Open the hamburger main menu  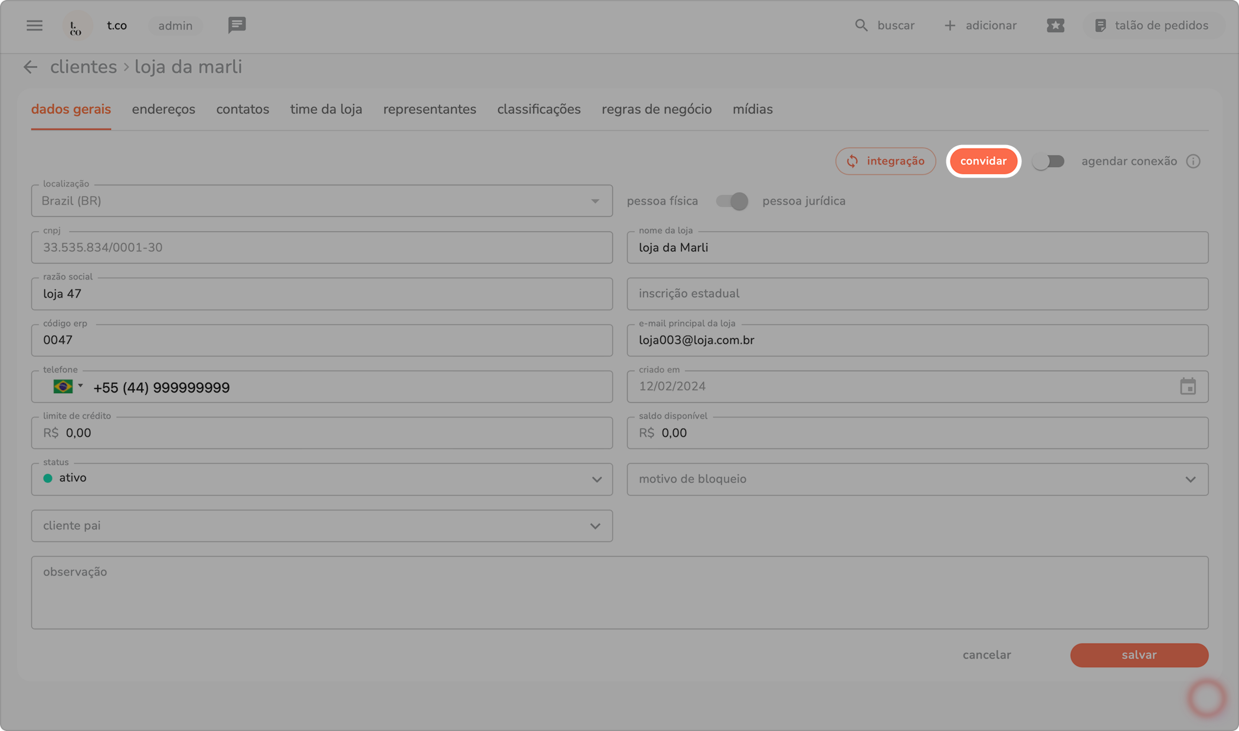[x=34, y=25]
